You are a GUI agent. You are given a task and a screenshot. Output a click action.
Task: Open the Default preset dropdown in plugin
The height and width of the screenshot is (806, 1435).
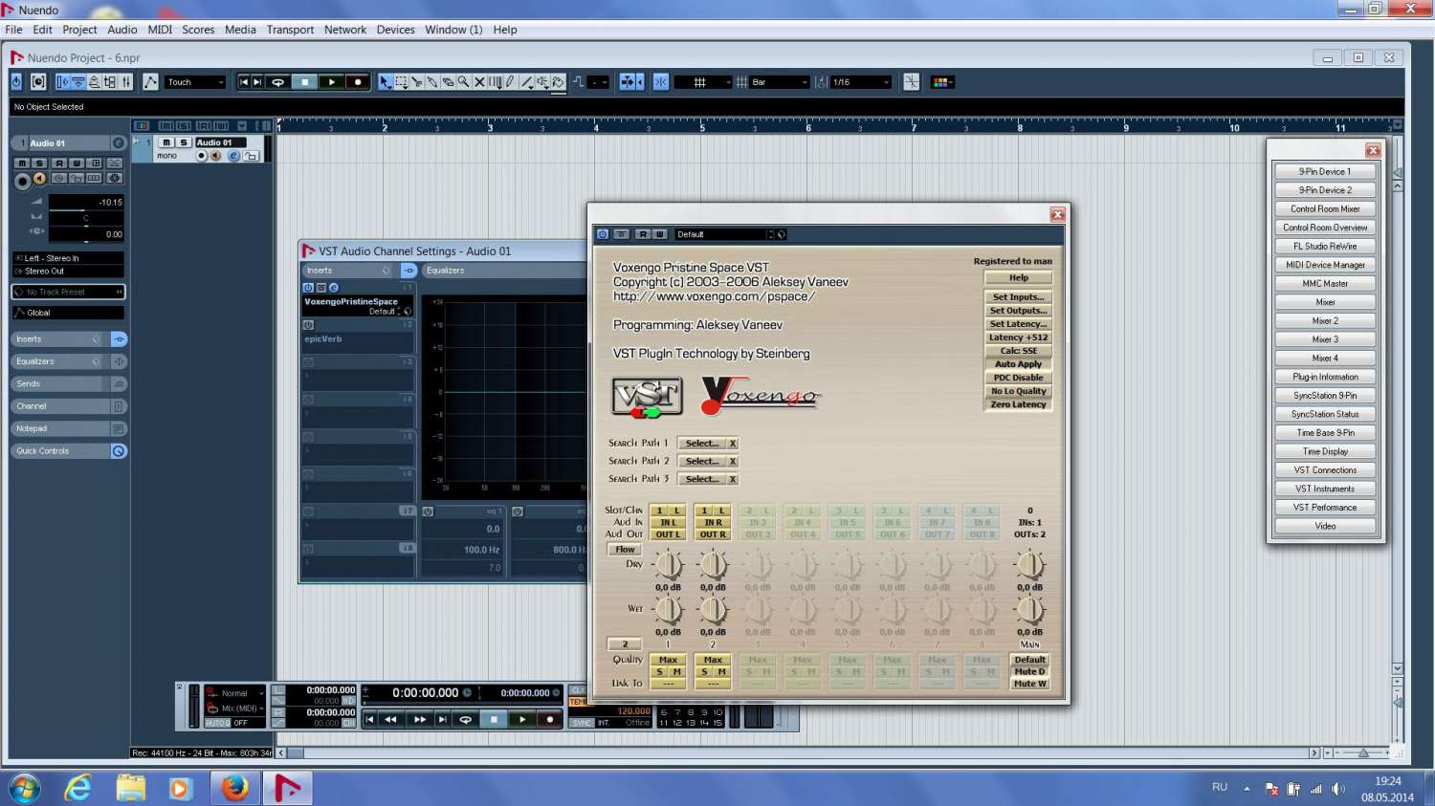click(x=725, y=234)
